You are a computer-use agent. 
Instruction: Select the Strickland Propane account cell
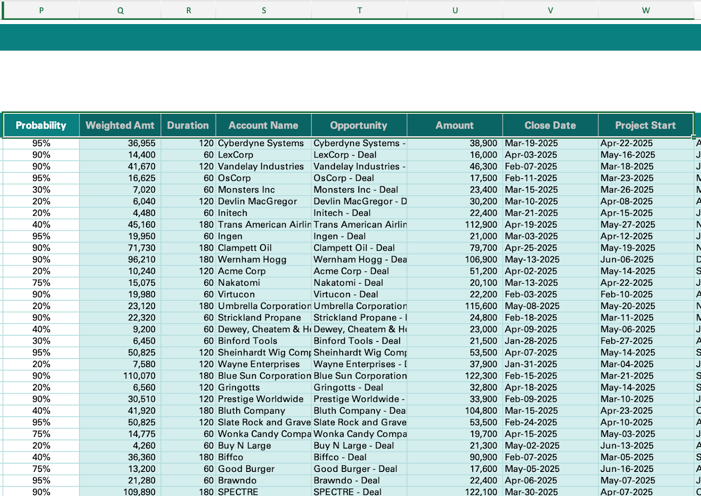pyautogui.click(x=264, y=318)
